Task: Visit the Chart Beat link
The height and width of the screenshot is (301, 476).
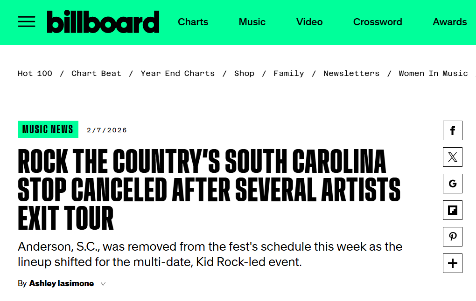Action: click(96, 73)
